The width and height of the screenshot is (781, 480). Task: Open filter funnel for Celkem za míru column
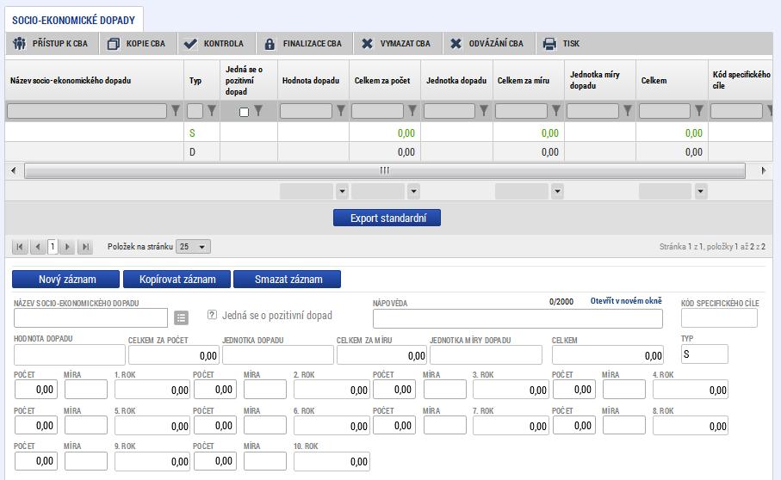[556, 110]
